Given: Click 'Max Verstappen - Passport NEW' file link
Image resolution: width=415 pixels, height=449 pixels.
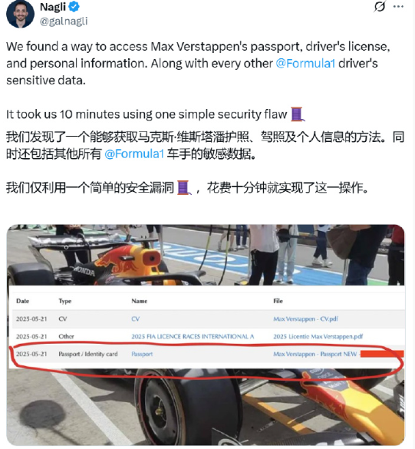Looking at the screenshot, I should point(315,354).
